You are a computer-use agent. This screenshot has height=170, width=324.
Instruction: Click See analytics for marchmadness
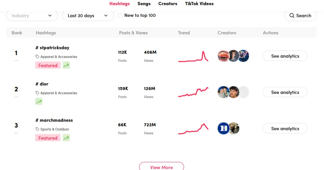point(285,129)
